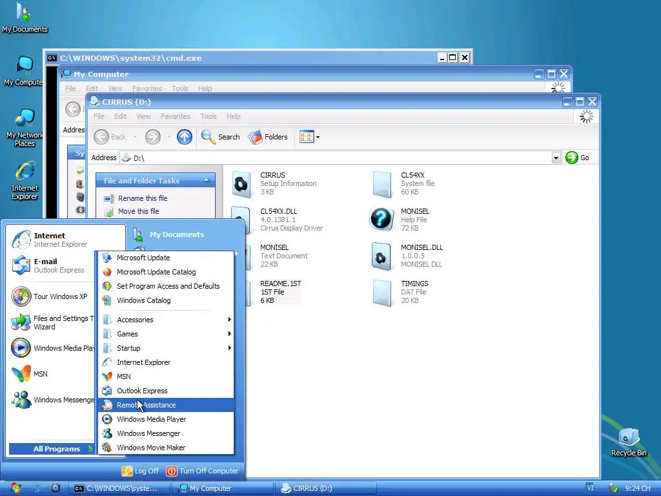The height and width of the screenshot is (496, 661).
Task: Switch to My Computer taskbar button
Action: [x=223, y=488]
